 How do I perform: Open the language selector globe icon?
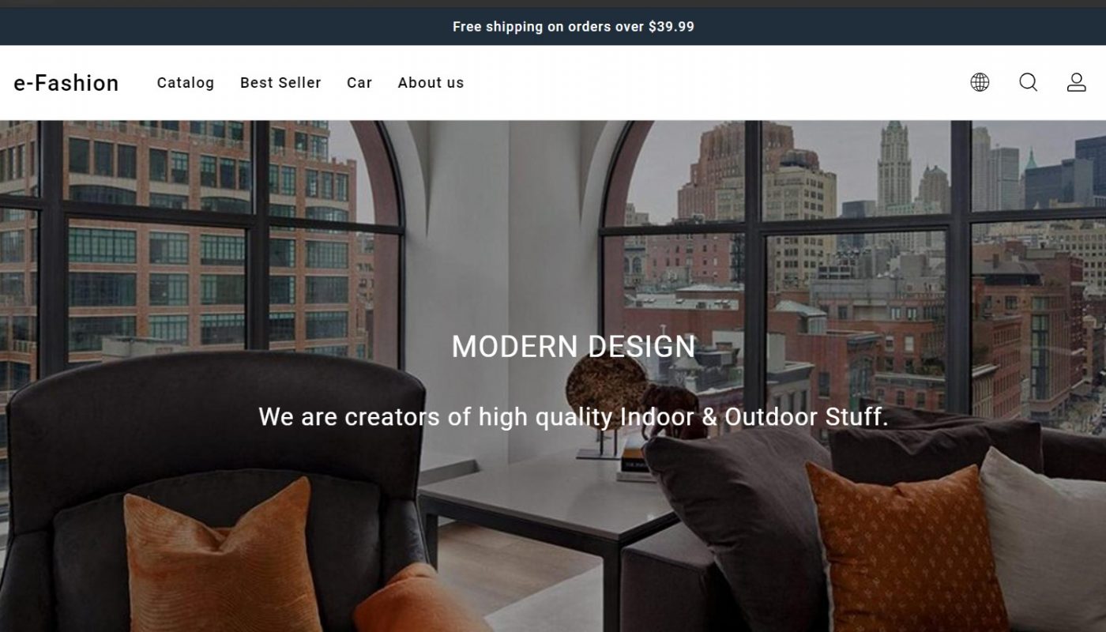point(980,82)
